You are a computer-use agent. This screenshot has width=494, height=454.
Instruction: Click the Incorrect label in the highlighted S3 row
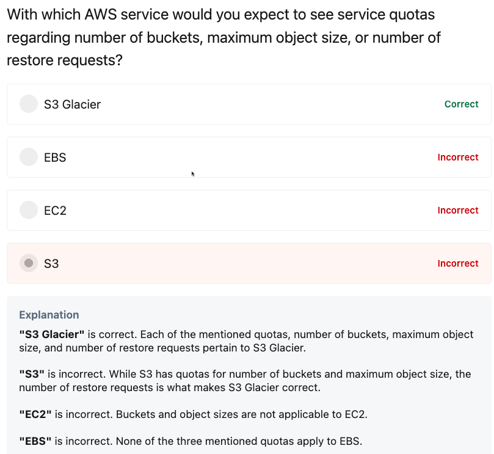click(x=457, y=264)
